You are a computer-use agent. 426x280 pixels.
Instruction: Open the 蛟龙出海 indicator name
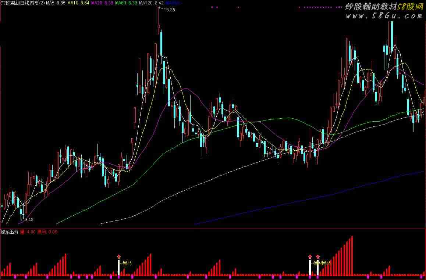click(9, 232)
